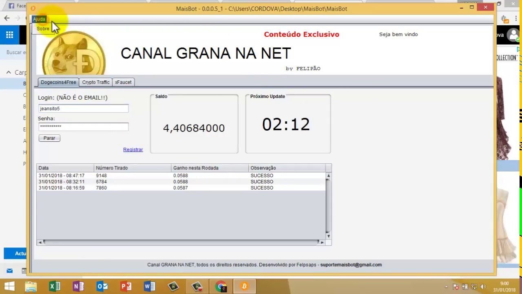
Task: Click the mail icon at Outlook web bottom
Action: (10, 271)
